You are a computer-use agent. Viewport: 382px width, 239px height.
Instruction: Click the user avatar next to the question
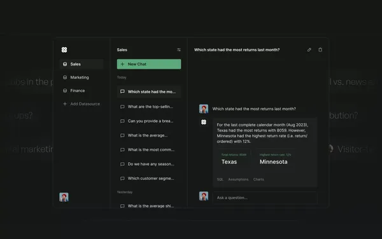pos(204,109)
